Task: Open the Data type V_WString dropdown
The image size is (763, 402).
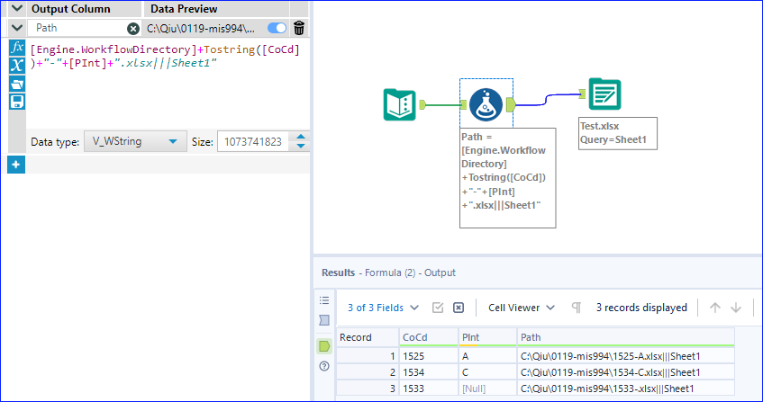Action: (135, 142)
